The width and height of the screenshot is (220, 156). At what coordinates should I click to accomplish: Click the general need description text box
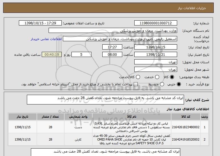point(105,100)
